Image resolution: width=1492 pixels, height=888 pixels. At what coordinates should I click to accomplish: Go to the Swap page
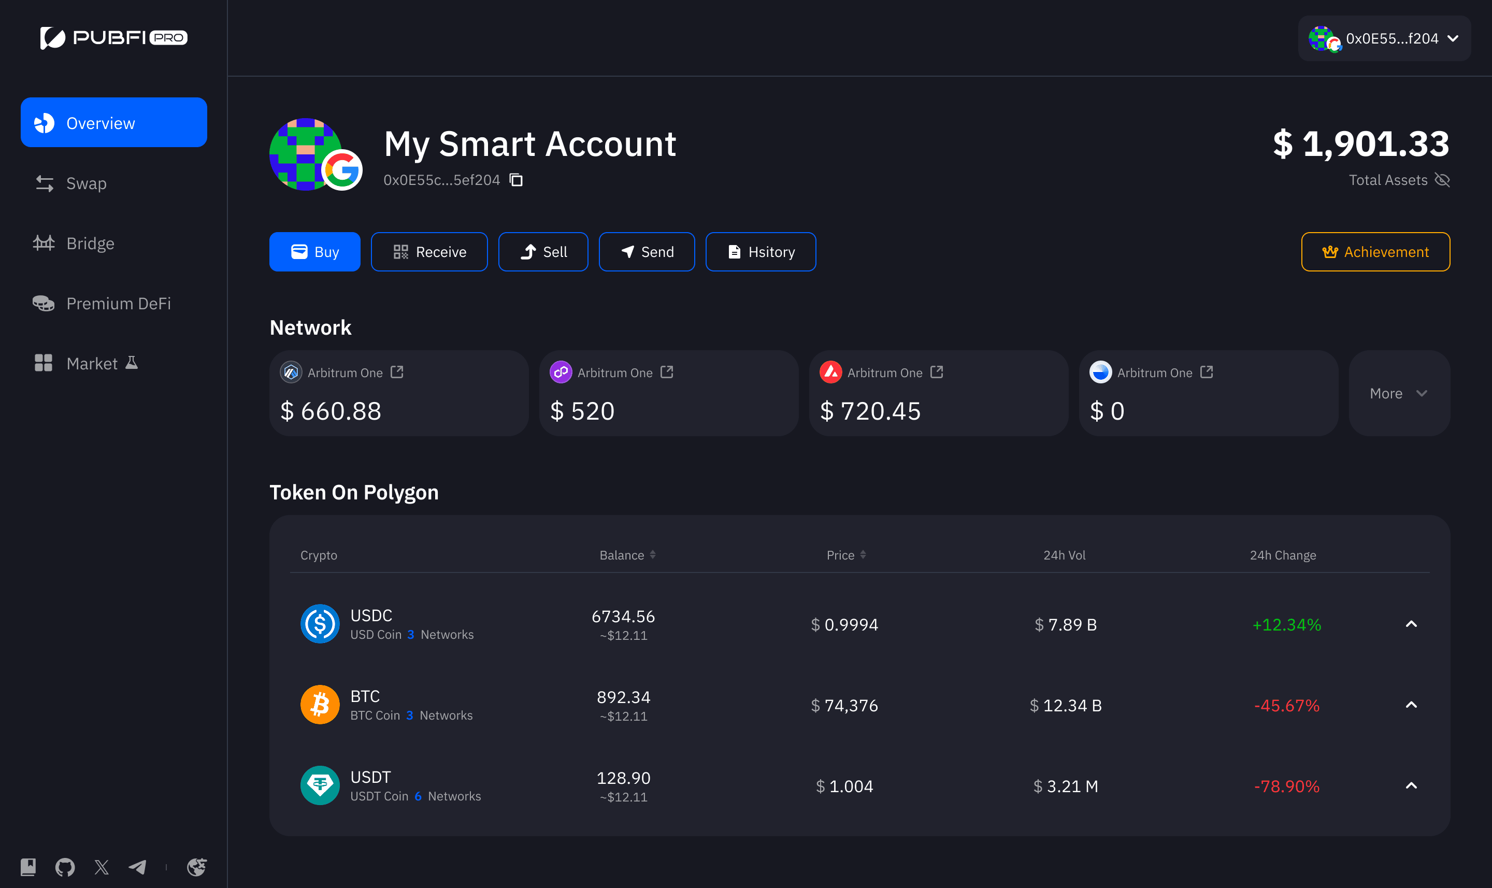click(86, 183)
